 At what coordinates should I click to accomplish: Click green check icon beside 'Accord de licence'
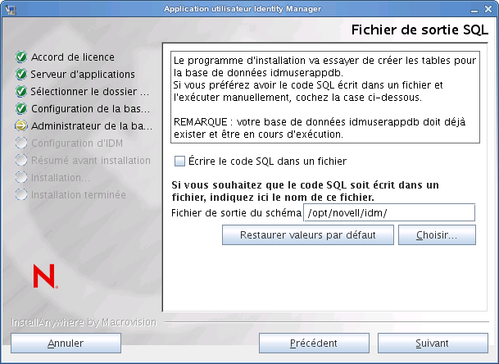click(21, 57)
